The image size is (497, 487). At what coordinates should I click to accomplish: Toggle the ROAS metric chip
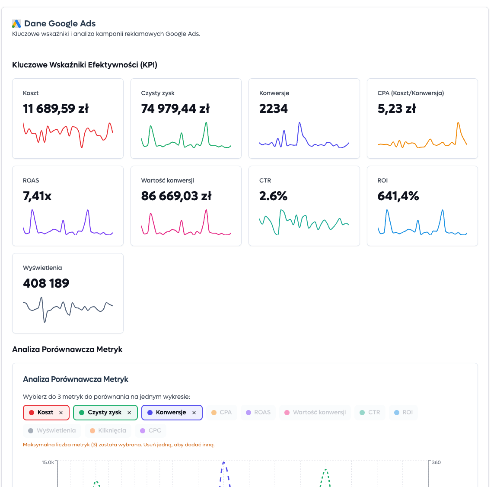click(x=258, y=413)
